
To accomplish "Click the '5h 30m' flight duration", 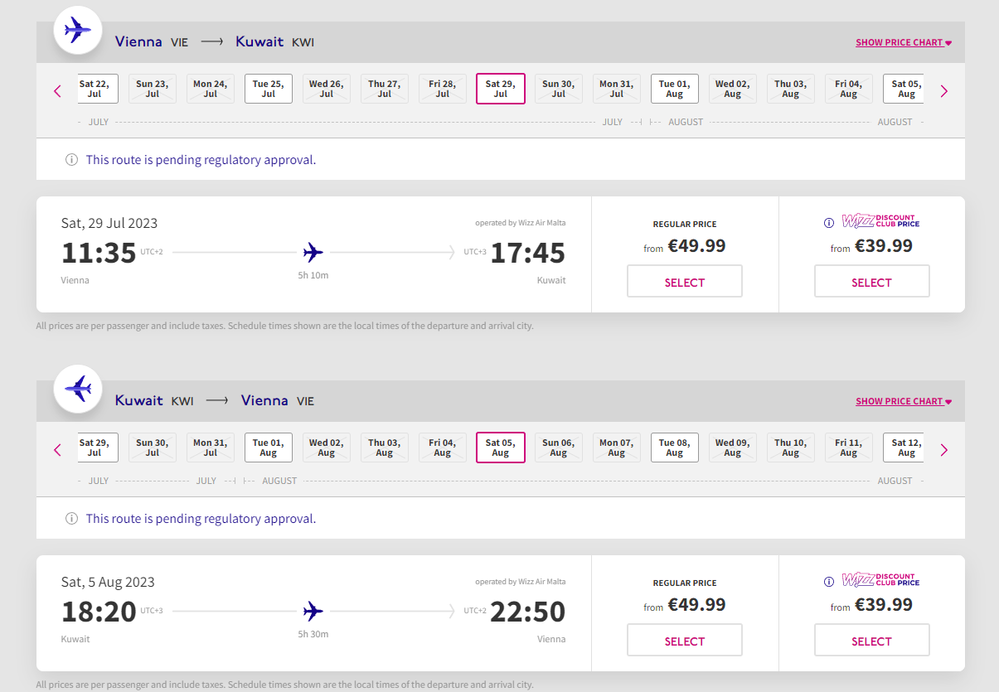I will (313, 634).
